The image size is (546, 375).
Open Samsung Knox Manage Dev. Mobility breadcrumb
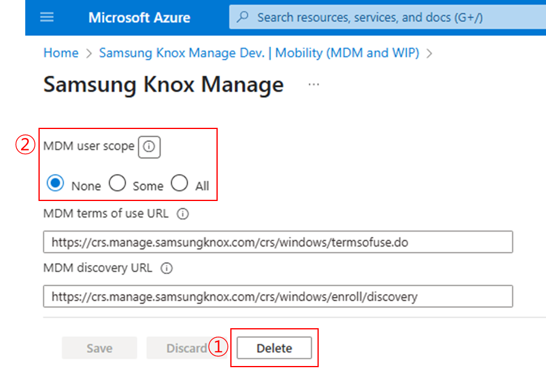coord(259,53)
